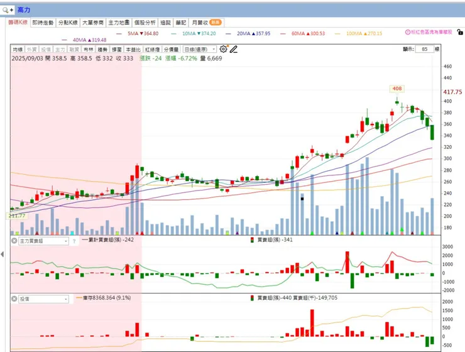Viewport: 465px width, 352px height.
Task: Toggle the 外資 overlay button
Action: (31, 49)
